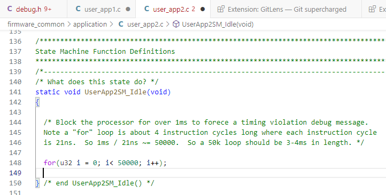Expand firmware_common breadcrumb folder
The image size is (386, 195).
coord(36,24)
